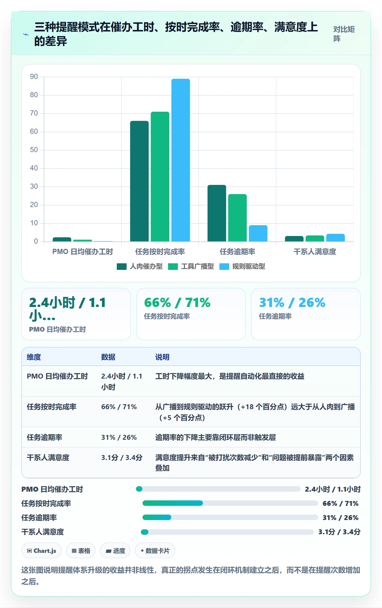Select the 任务逾期率 table row label
The height and width of the screenshot is (608, 382).
[x=44, y=438]
